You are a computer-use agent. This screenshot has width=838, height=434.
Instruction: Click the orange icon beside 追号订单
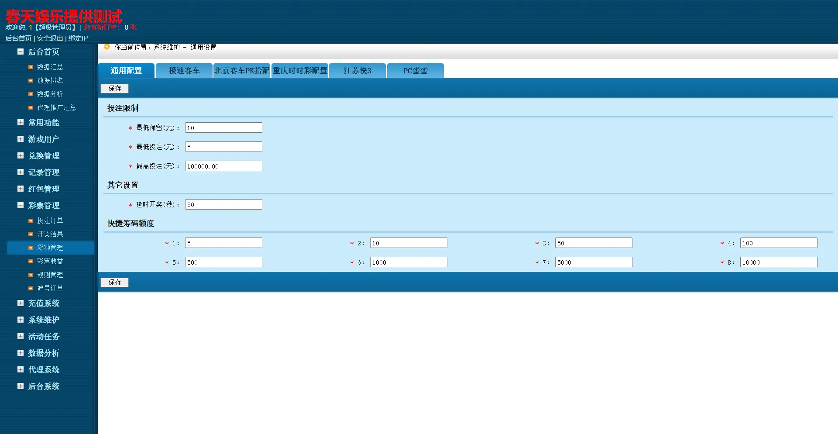31,288
